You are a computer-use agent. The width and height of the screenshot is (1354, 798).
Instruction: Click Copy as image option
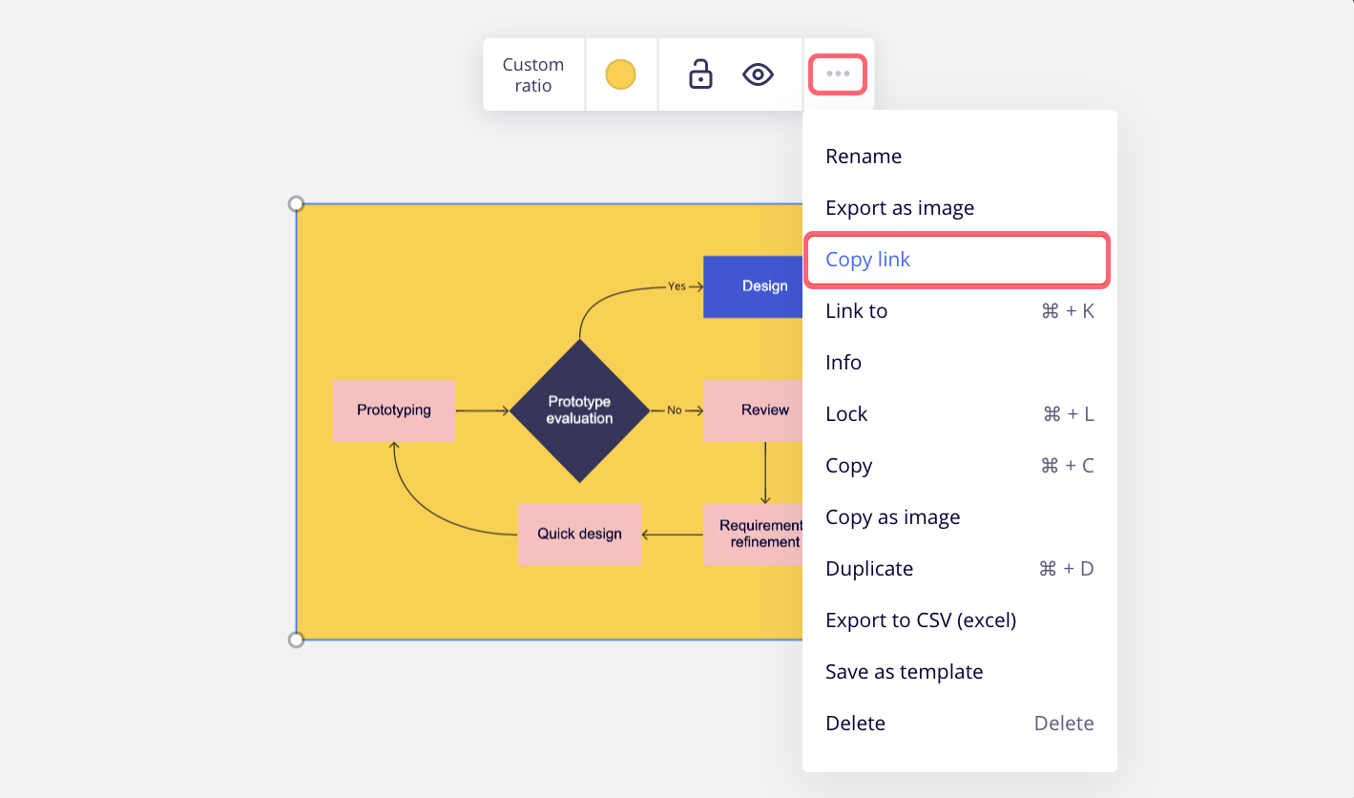point(892,517)
